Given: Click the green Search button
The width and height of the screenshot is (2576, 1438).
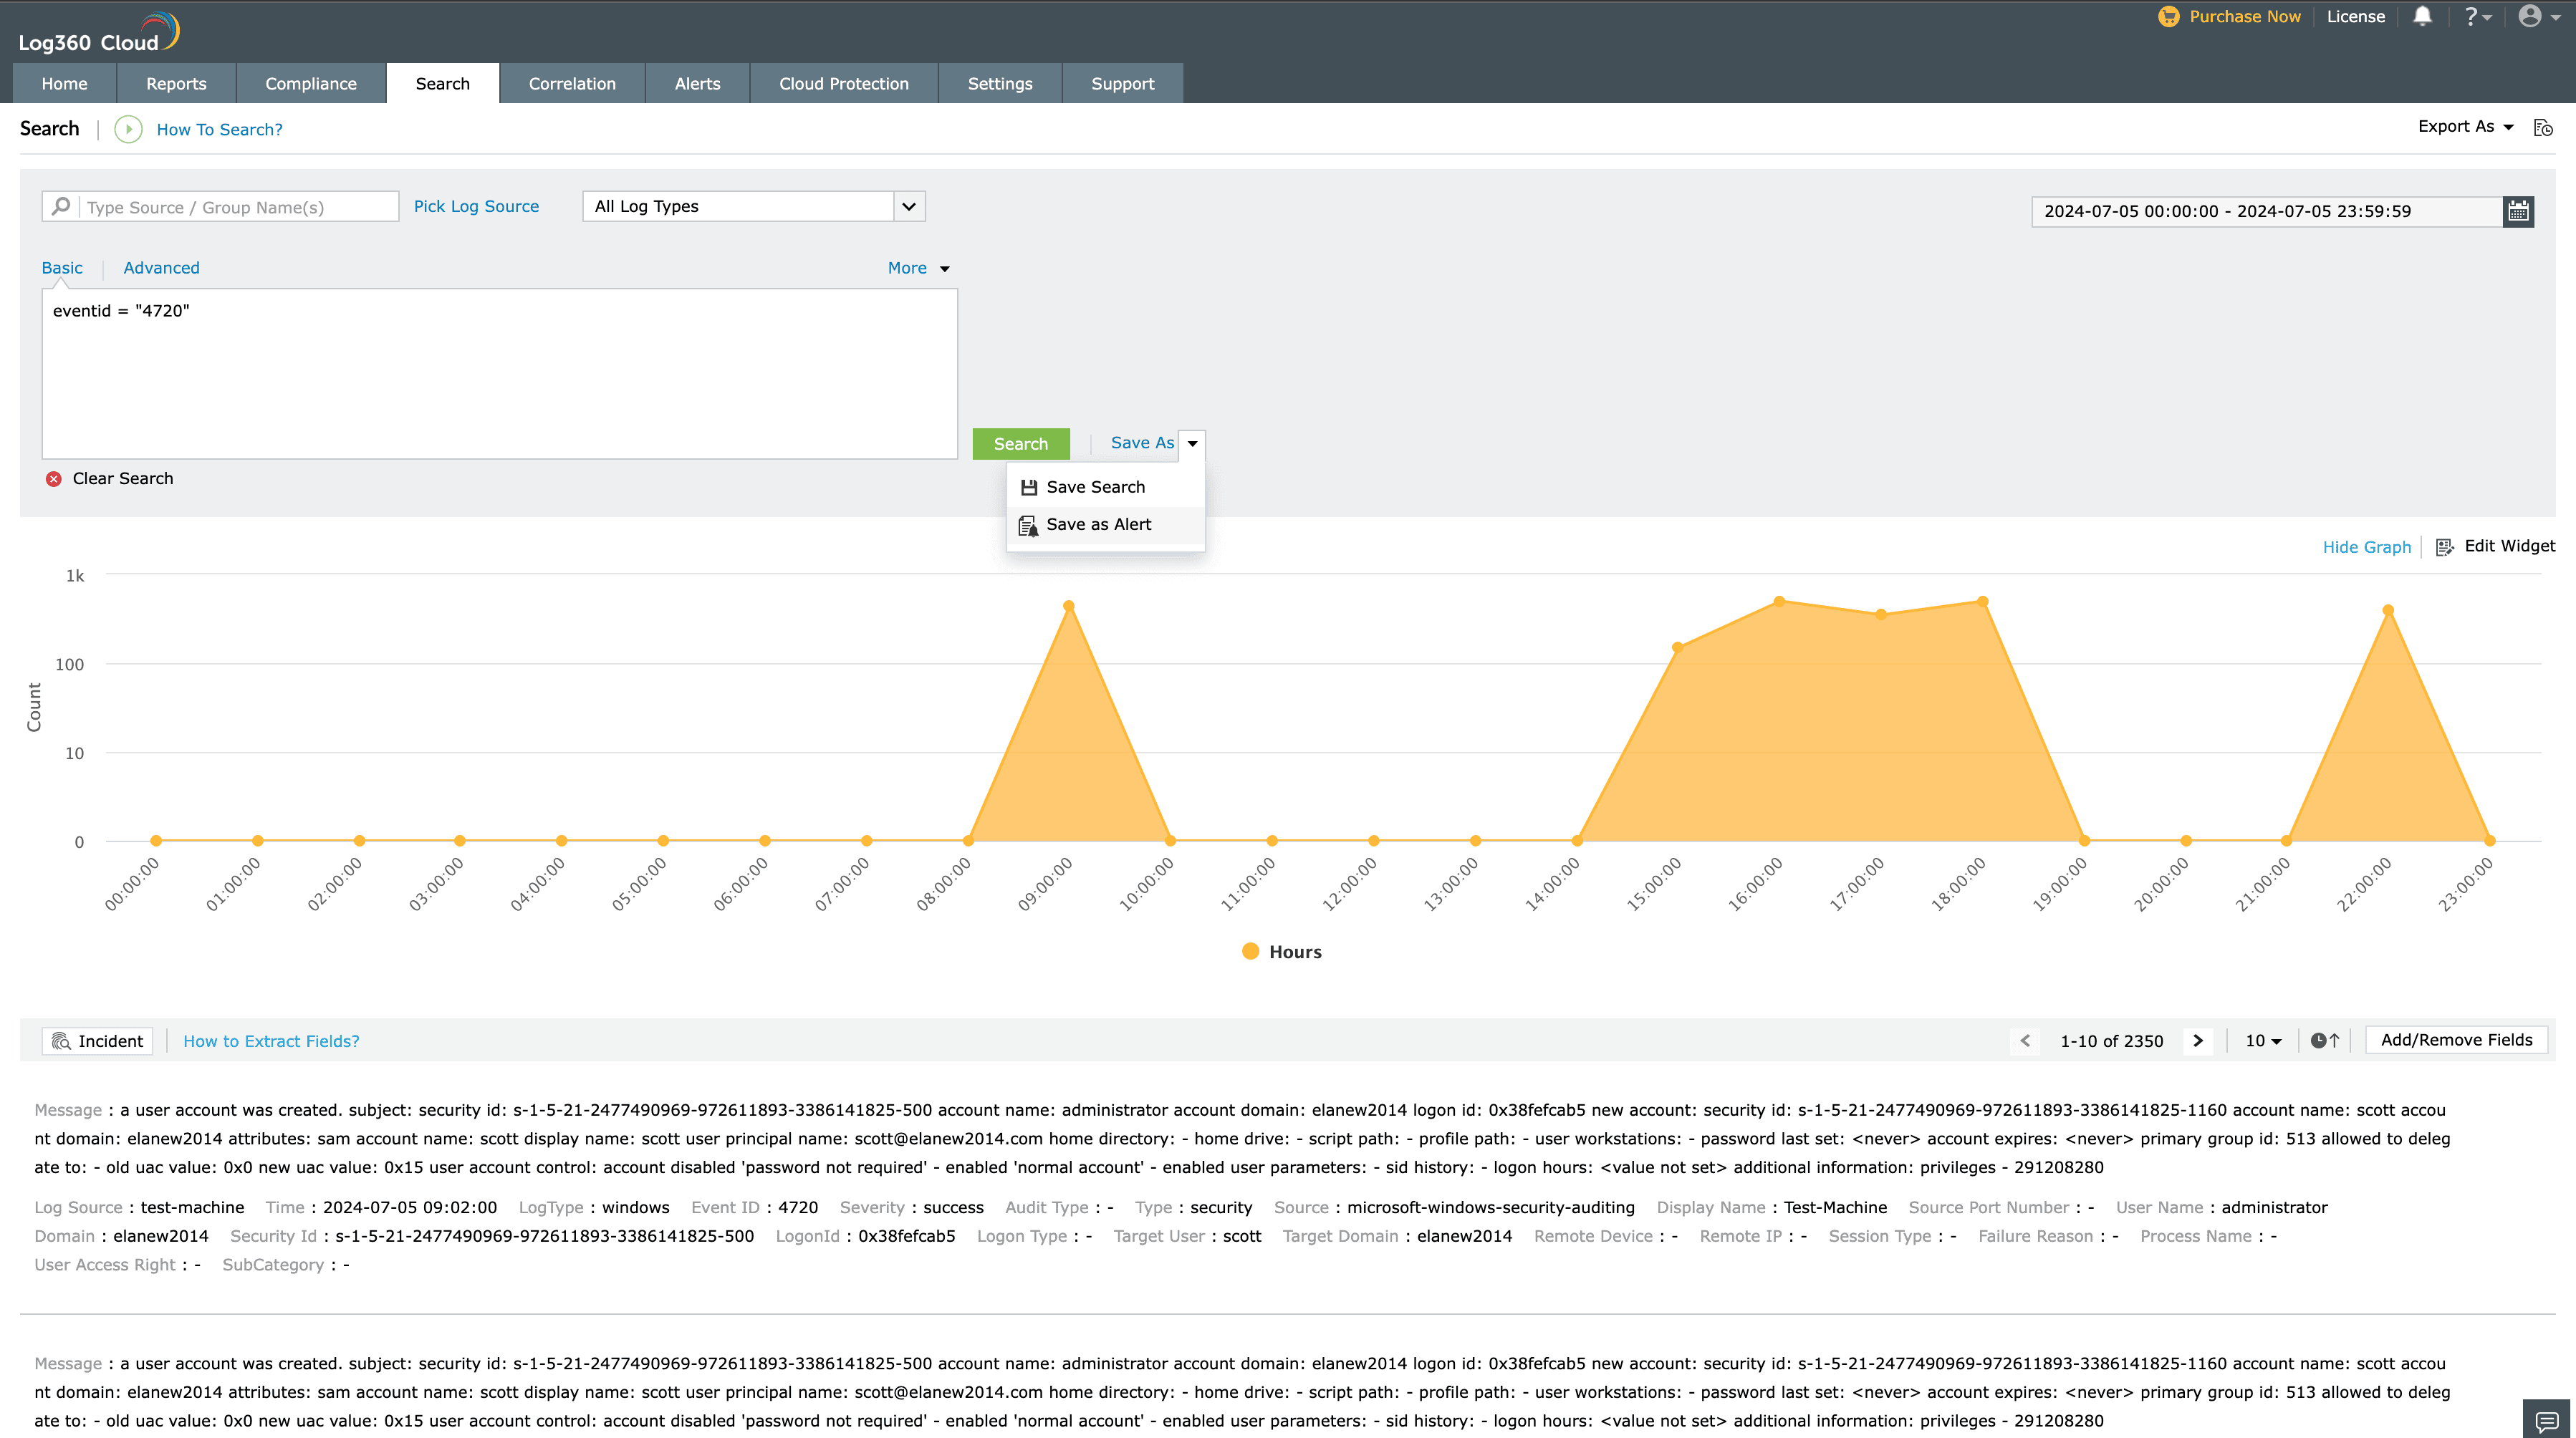Looking at the screenshot, I should click(x=1020, y=444).
